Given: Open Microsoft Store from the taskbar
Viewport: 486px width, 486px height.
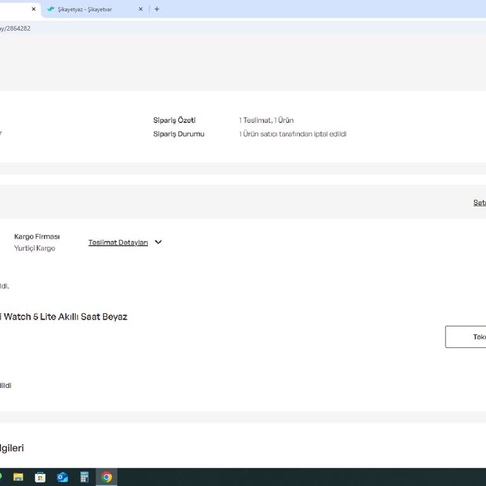Looking at the screenshot, I should 40,477.
